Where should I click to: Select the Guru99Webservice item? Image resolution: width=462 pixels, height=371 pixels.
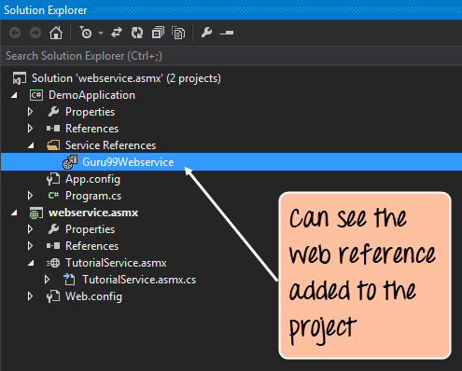(128, 162)
